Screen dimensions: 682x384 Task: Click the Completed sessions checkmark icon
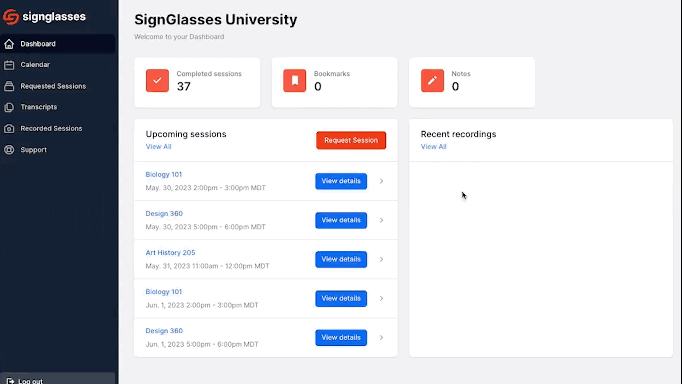(x=157, y=81)
